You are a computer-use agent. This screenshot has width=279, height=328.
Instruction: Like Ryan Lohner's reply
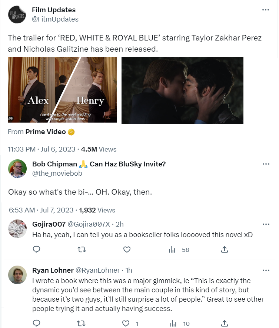[127, 323]
